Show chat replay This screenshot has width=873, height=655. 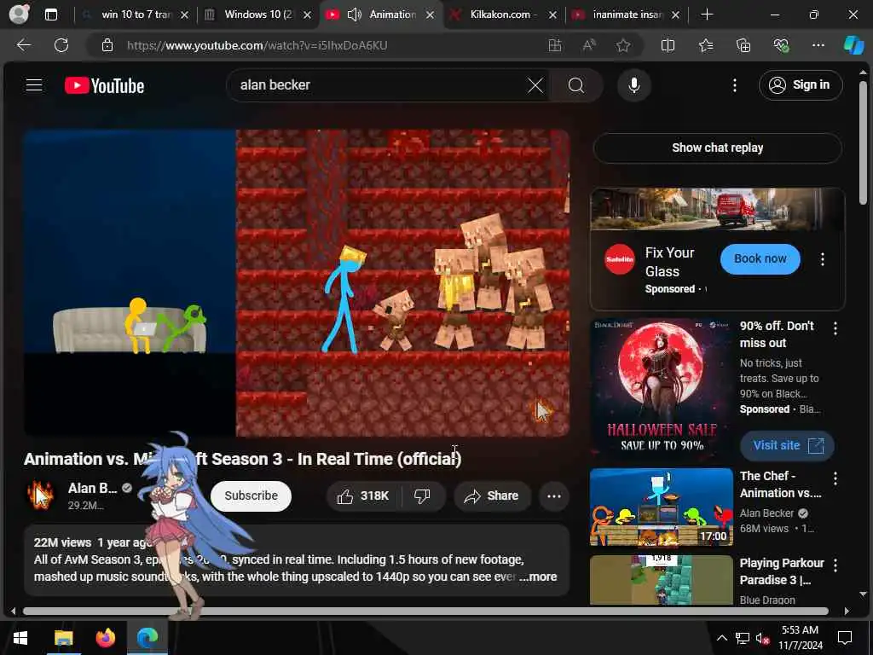717,148
